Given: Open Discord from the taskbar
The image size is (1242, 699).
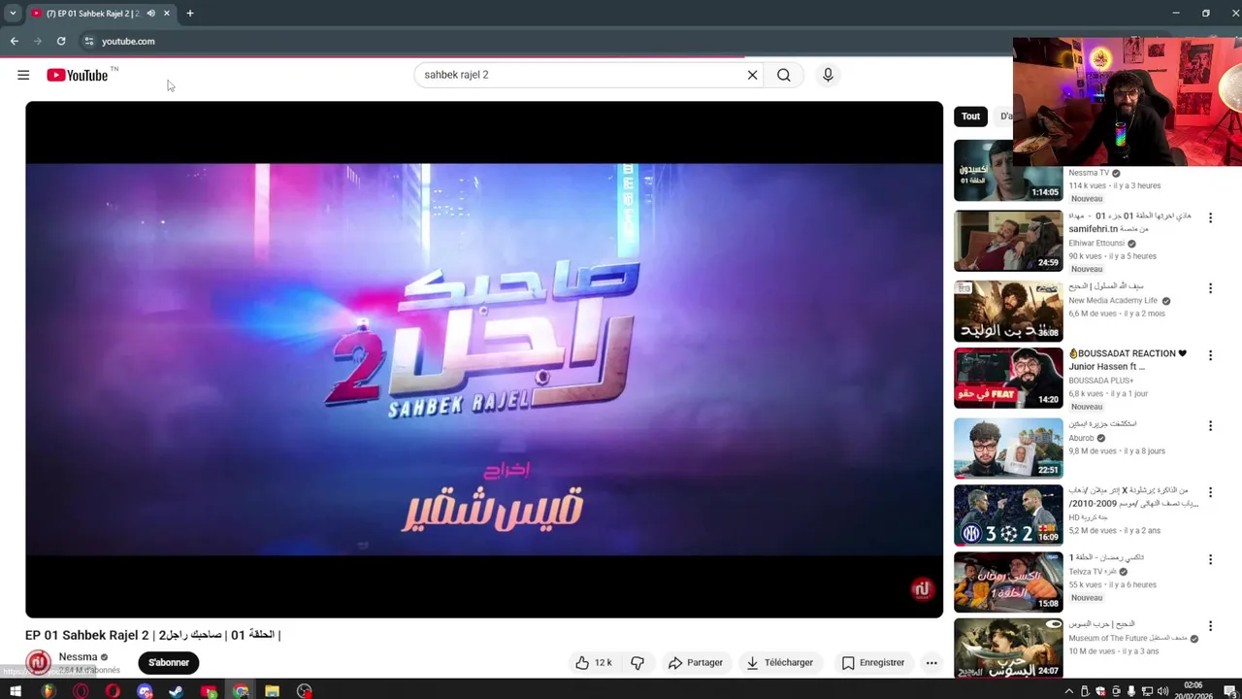Looking at the screenshot, I should click(145, 691).
